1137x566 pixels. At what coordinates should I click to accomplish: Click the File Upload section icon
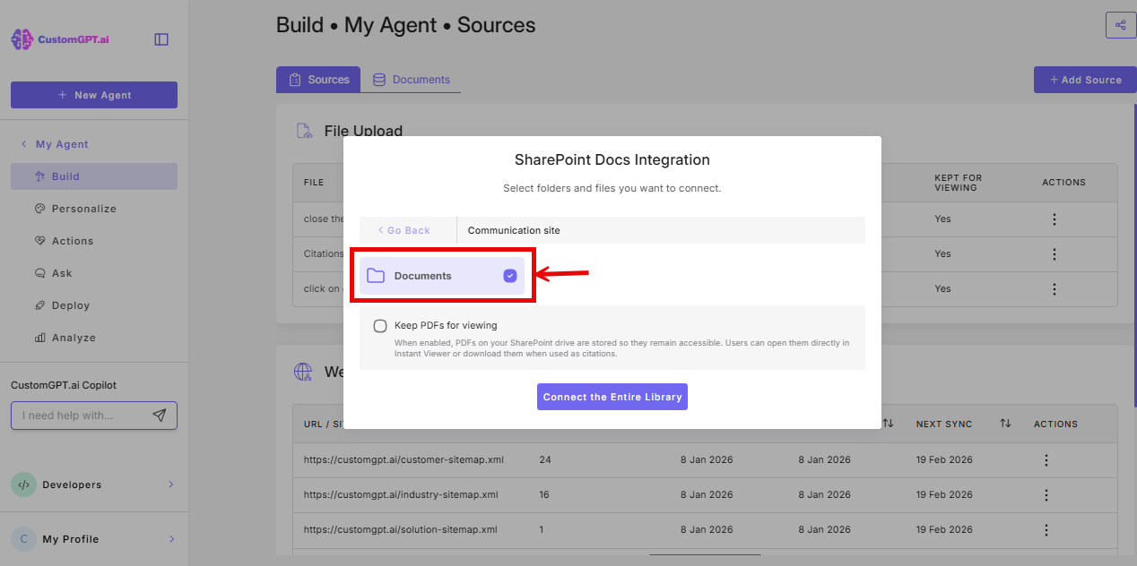(304, 131)
